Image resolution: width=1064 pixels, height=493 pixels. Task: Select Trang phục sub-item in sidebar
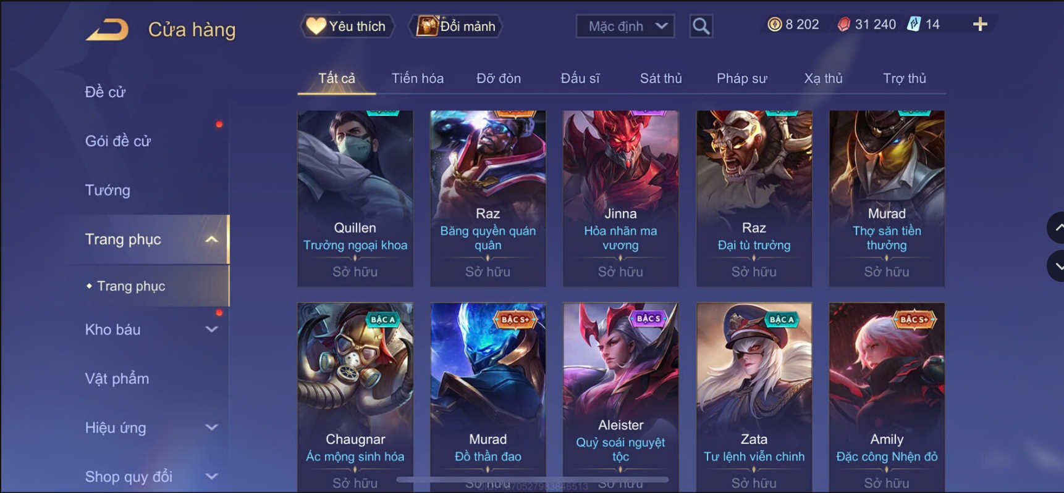(x=131, y=286)
